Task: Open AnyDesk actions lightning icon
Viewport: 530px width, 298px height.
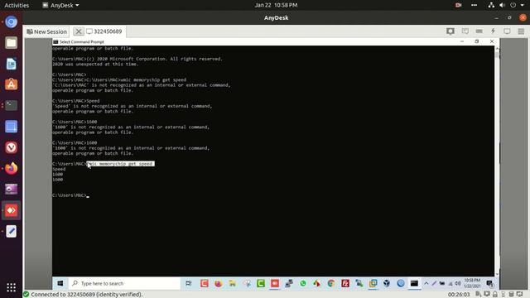Action: click(x=494, y=31)
